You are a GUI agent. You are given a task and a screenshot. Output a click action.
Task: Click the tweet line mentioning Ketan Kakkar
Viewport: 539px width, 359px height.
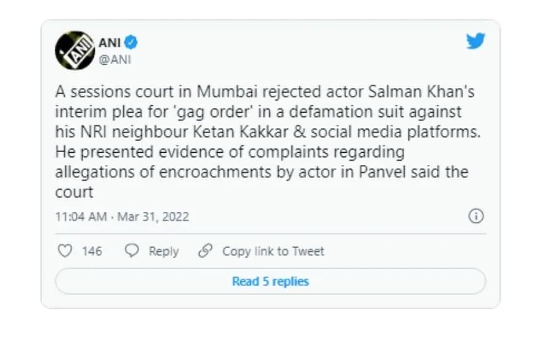(268, 132)
